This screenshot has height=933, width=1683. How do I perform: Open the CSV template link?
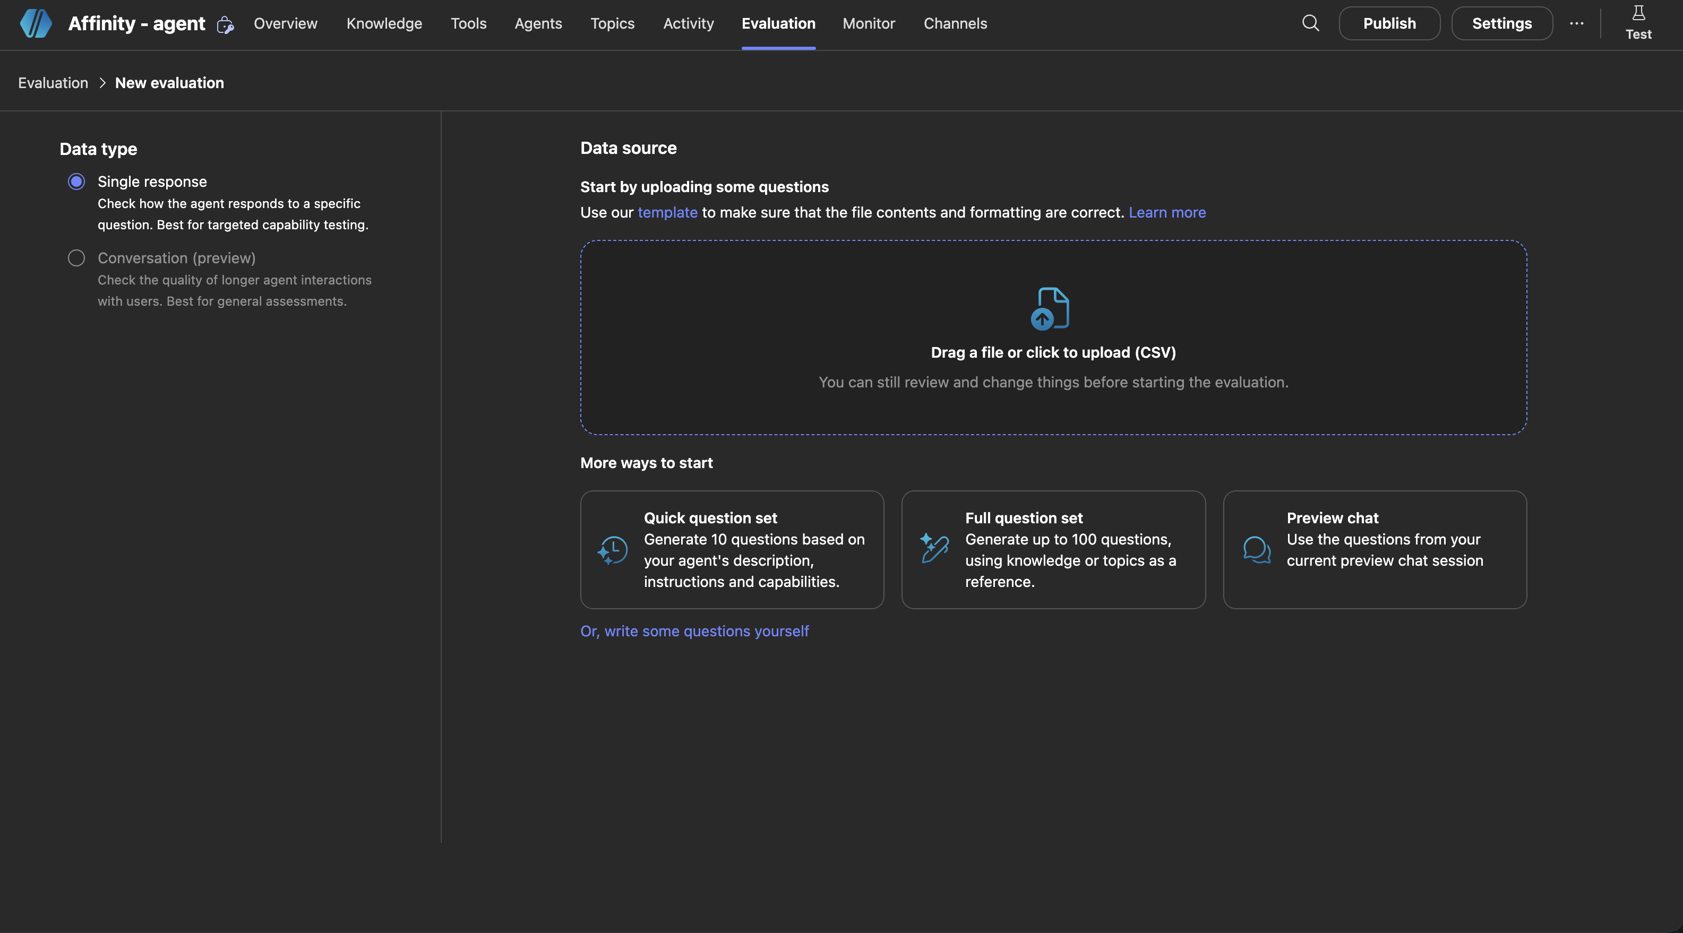(x=667, y=213)
